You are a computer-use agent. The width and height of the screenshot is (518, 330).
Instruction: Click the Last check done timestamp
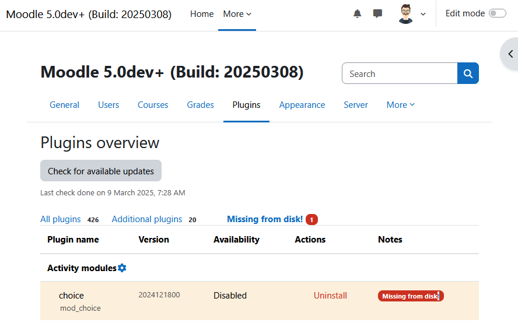[113, 193]
